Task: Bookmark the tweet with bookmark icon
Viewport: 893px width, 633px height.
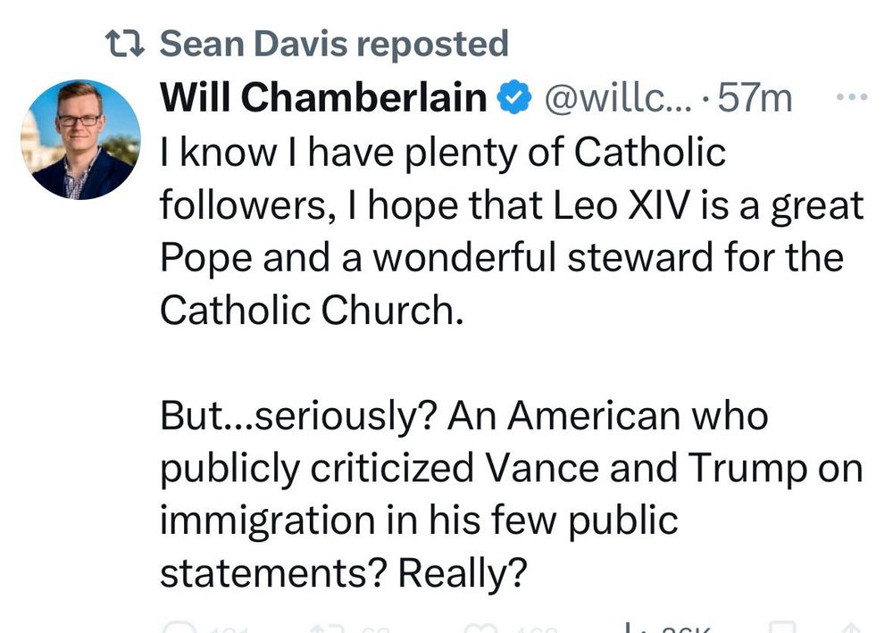Action: coord(782,628)
